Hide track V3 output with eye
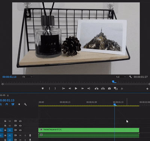This screenshot has height=141, width=150. pyautogui.click(x=20, y=121)
